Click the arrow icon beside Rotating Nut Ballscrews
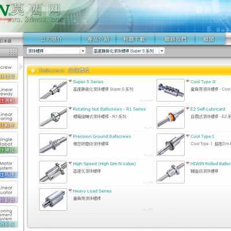This screenshot has width=231, height=231. 70,109
